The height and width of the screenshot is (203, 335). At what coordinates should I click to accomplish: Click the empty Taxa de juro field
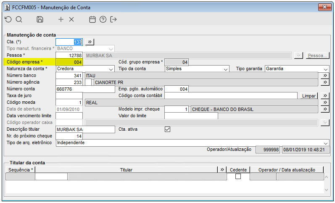coord(69,96)
